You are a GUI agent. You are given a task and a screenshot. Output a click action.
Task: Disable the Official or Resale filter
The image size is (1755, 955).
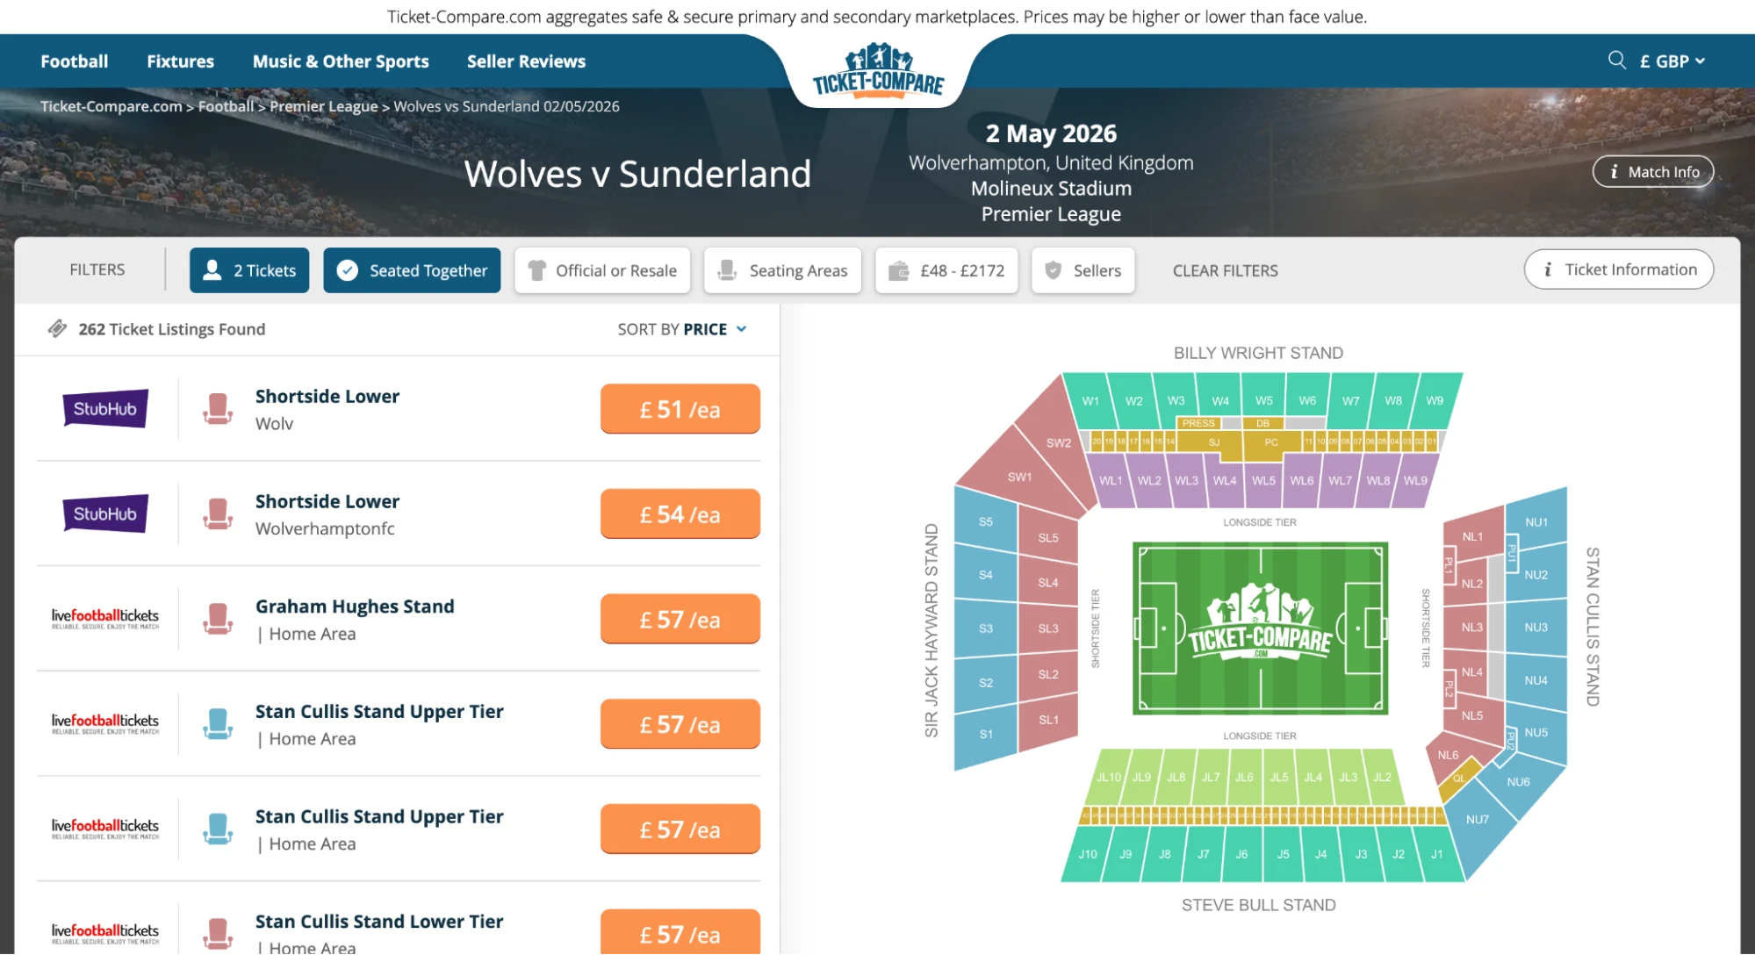click(602, 270)
